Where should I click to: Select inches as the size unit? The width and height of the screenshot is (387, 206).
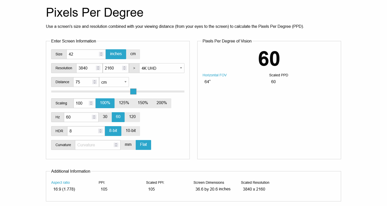click(x=116, y=54)
